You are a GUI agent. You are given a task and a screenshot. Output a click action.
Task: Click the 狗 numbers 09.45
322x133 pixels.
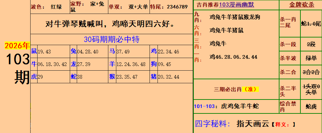[164, 64]
